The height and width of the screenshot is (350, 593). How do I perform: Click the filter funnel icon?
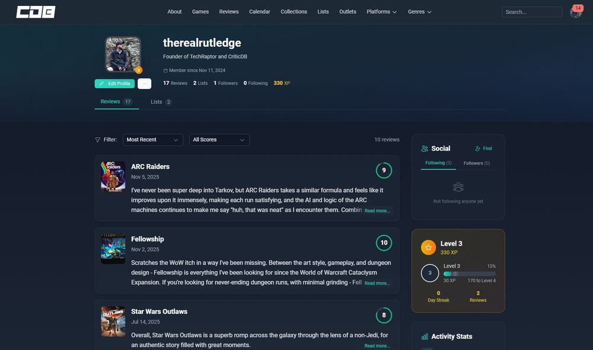[x=98, y=140]
